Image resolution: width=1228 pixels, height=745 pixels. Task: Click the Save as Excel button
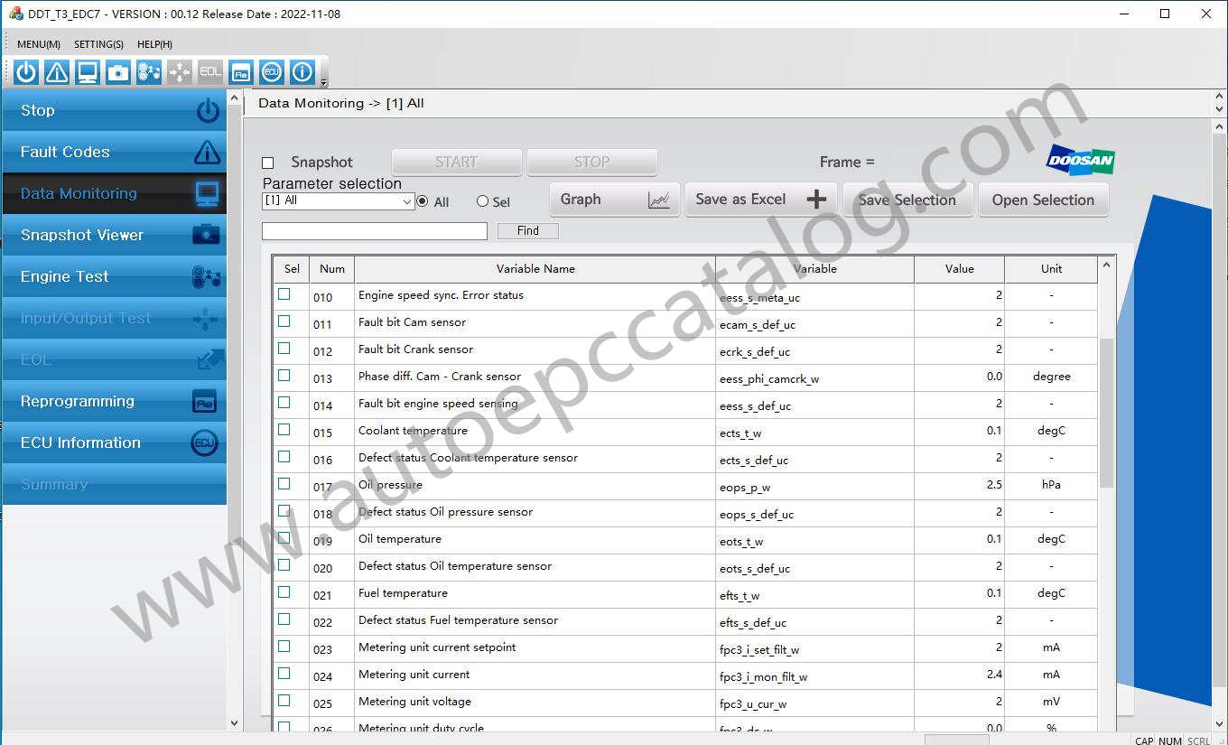click(760, 200)
